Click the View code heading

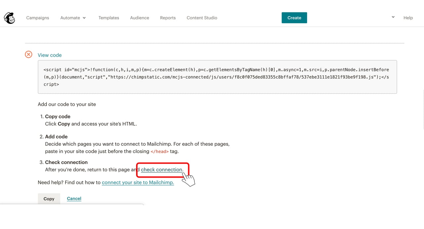[x=50, y=55]
